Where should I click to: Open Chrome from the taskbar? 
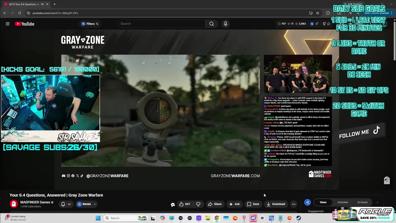tap(217, 218)
